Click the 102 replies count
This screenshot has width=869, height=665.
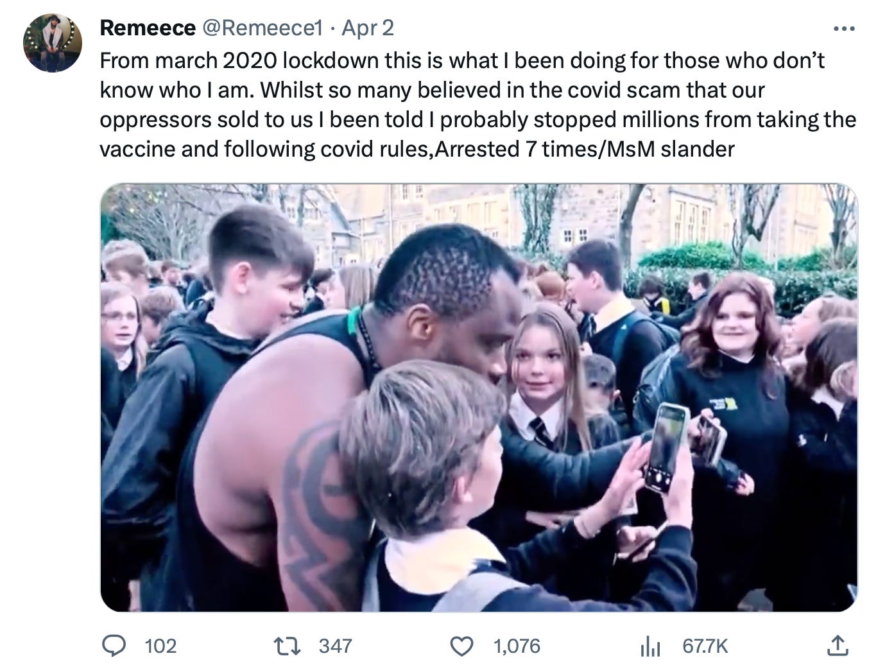point(160,645)
